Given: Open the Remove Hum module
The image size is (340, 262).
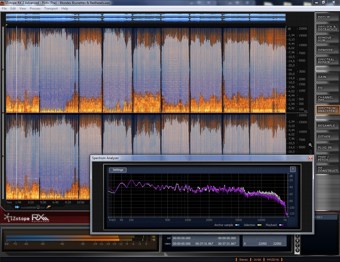Looking at the screenshot, I should pos(327,39).
